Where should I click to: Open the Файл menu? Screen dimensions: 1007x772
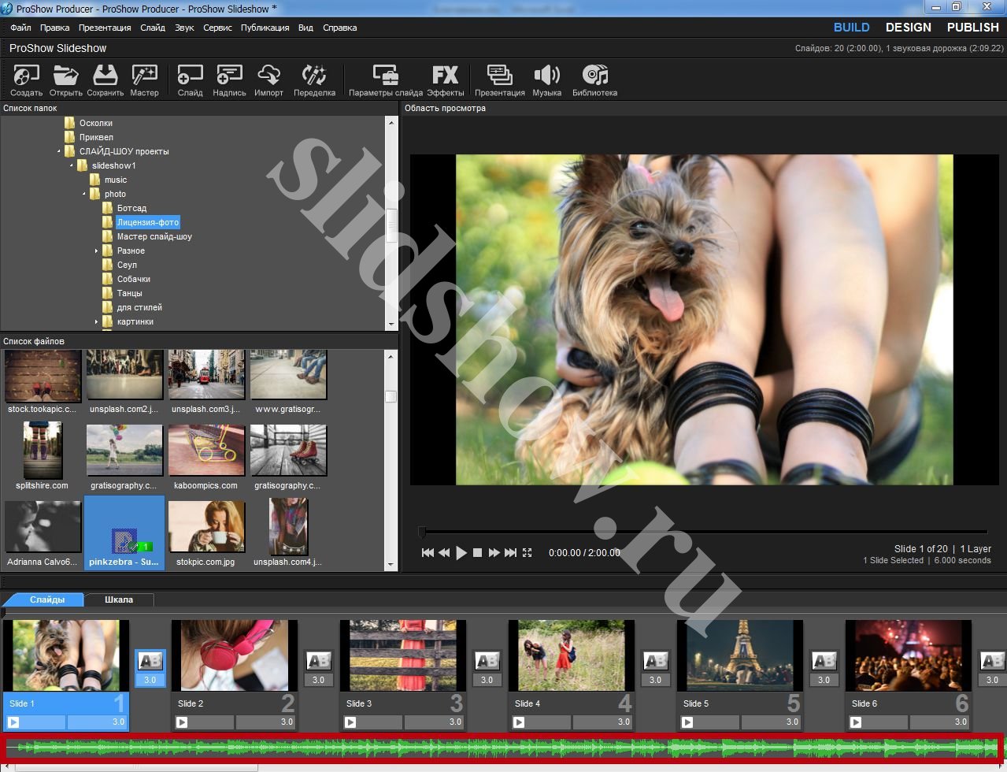coord(21,28)
